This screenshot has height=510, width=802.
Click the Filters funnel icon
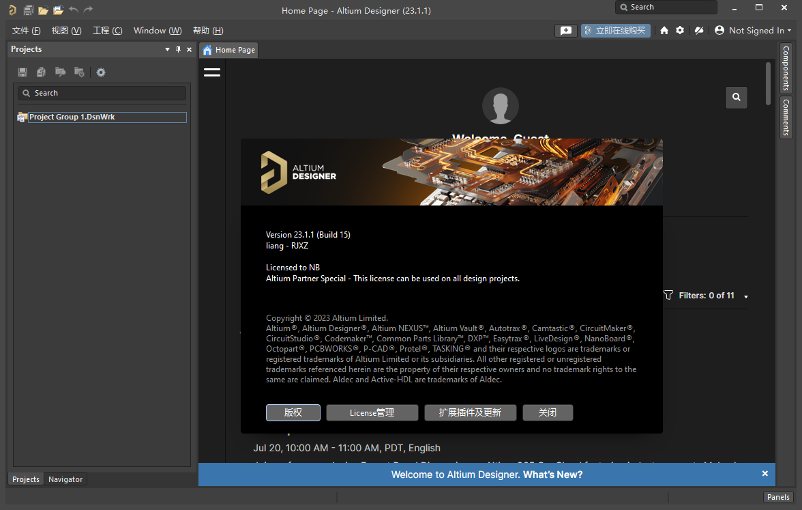pos(668,295)
